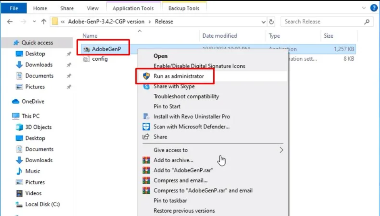380x216 pixels.
Task: Select the config file in list
Action: click(100, 59)
